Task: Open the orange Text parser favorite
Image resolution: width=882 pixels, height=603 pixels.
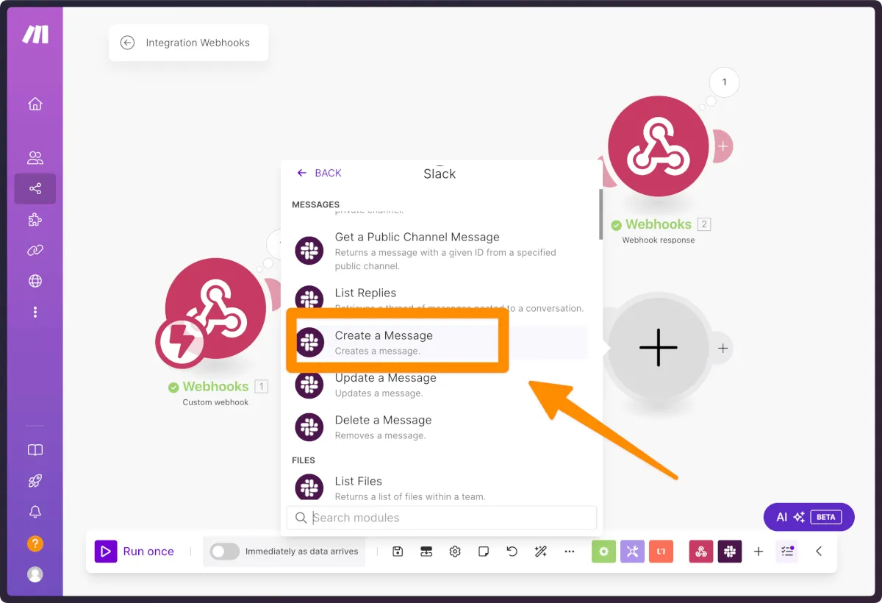Action: coord(661,552)
